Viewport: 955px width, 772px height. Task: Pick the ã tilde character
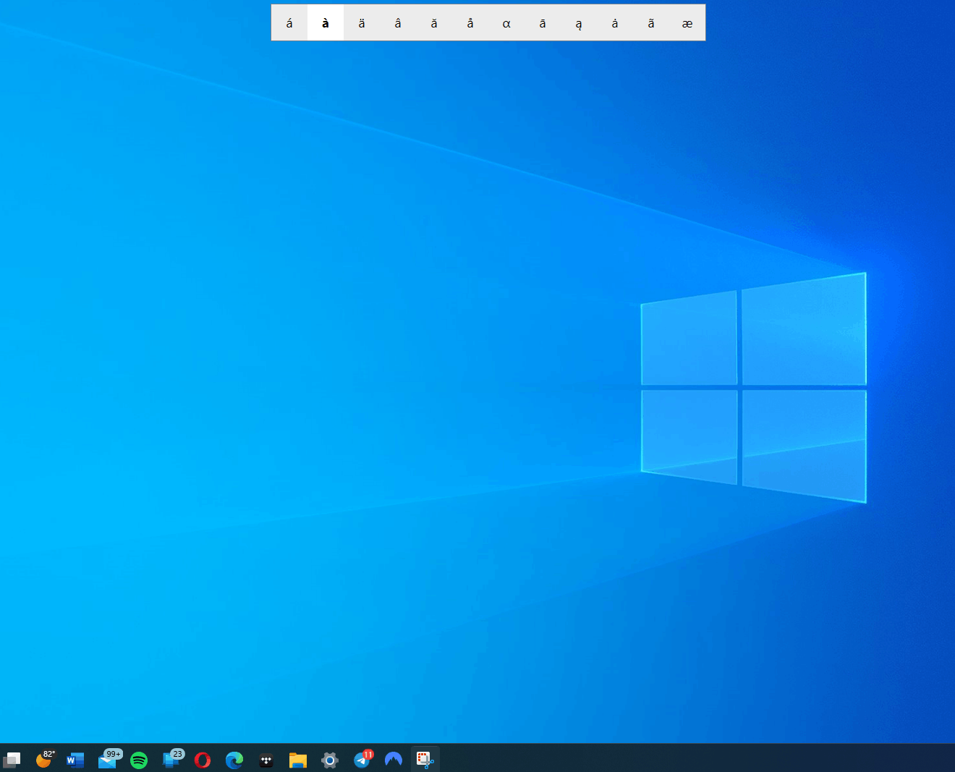click(651, 23)
